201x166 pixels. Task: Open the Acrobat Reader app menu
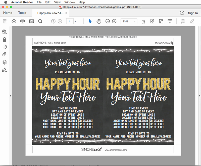22,2
